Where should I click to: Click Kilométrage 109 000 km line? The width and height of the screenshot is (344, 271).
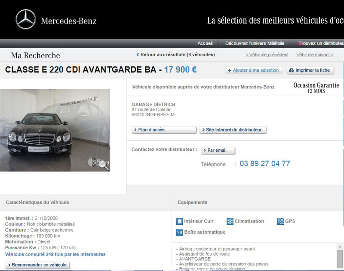pos(33,236)
